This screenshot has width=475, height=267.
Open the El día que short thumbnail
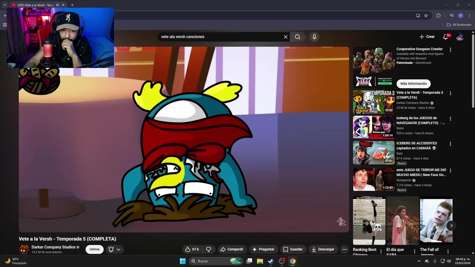403,221
